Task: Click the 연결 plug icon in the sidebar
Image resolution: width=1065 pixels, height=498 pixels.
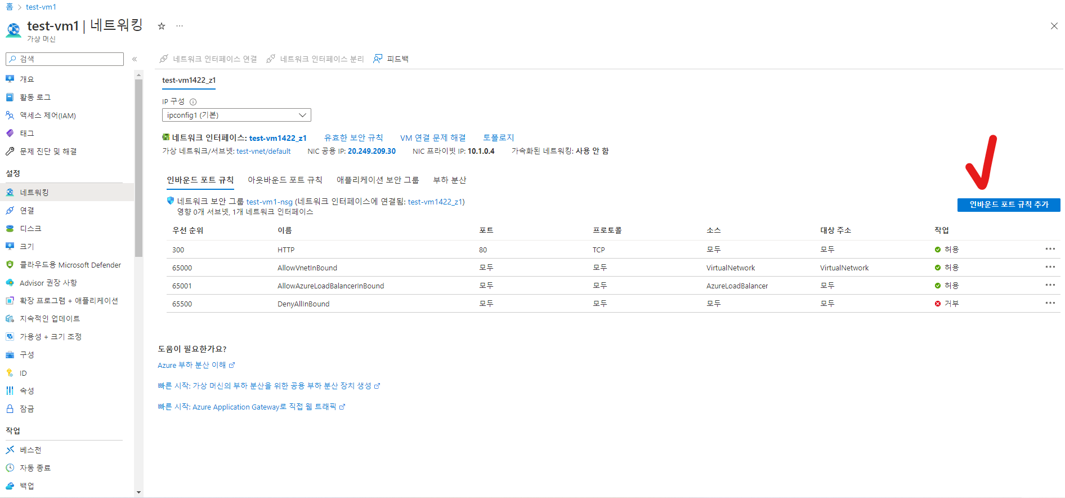Action: click(10, 210)
